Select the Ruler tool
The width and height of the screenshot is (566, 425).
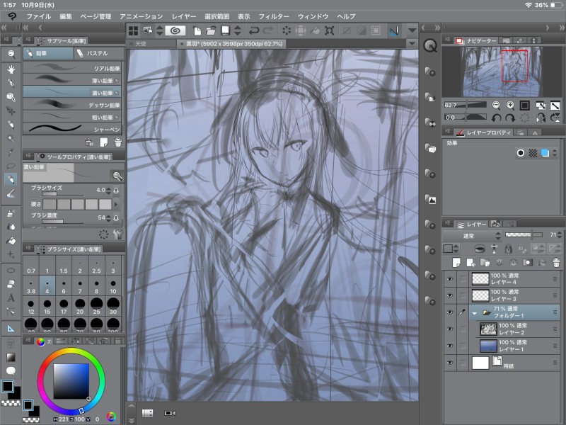click(x=11, y=329)
